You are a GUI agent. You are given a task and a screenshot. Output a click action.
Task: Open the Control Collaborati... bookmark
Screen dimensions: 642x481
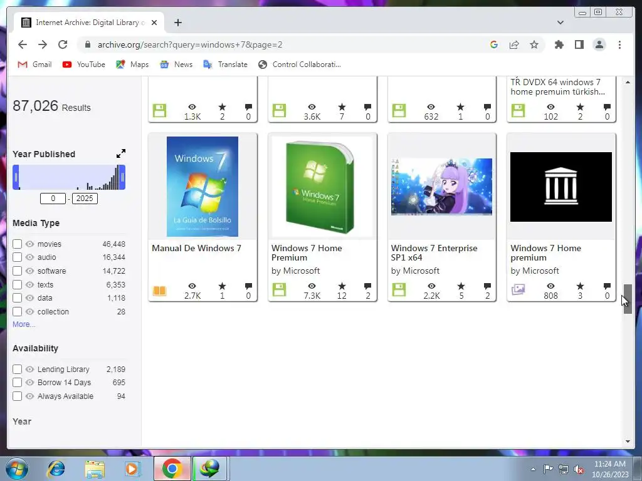tap(300, 65)
